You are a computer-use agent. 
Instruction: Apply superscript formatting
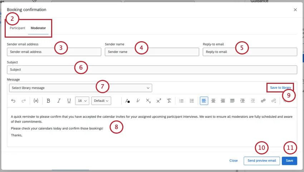(158, 101)
